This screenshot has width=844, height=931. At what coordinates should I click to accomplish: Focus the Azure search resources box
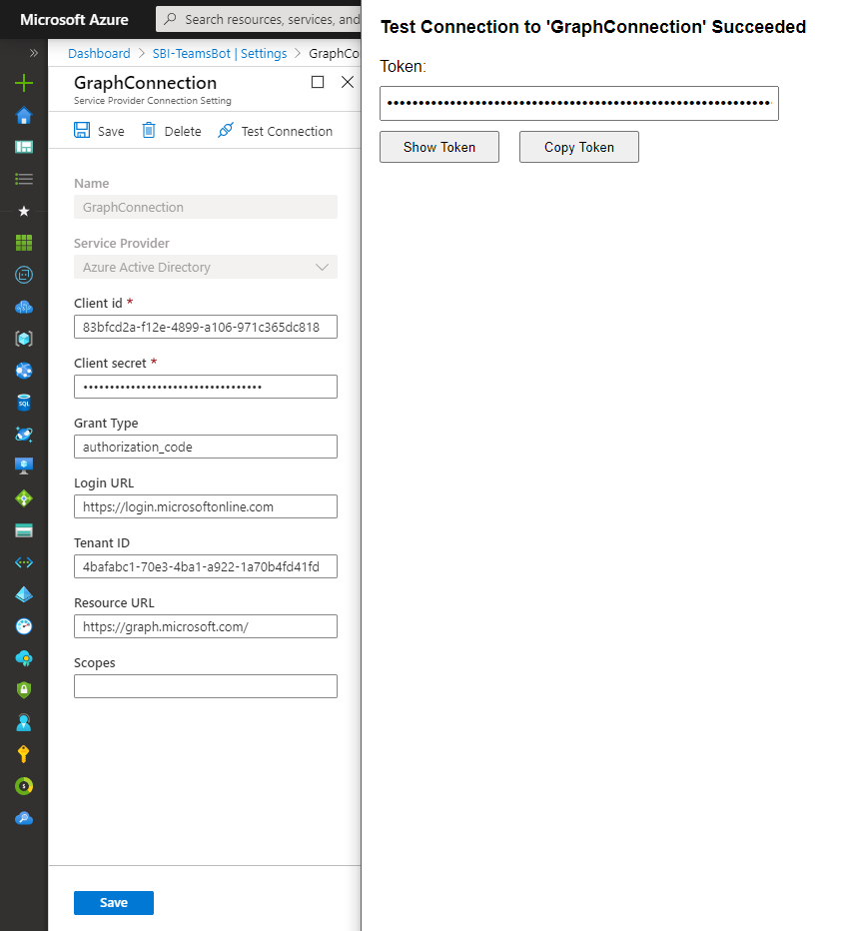[x=259, y=20]
